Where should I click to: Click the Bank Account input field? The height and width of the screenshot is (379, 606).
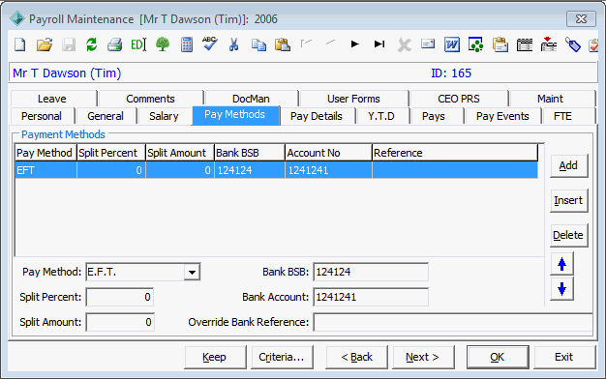click(371, 297)
